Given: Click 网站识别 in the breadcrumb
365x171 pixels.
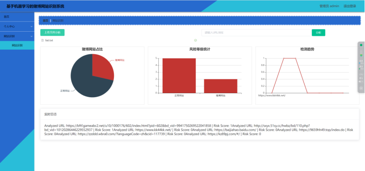Looking at the screenshot, I should point(58,21).
